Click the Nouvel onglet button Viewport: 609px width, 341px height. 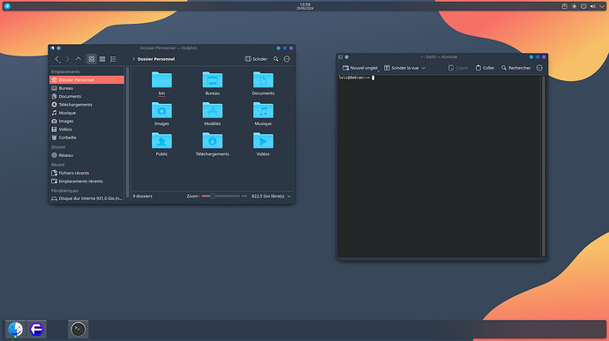coord(359,68)
